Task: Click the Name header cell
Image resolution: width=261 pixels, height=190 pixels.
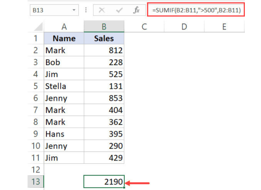Action: 64,38
